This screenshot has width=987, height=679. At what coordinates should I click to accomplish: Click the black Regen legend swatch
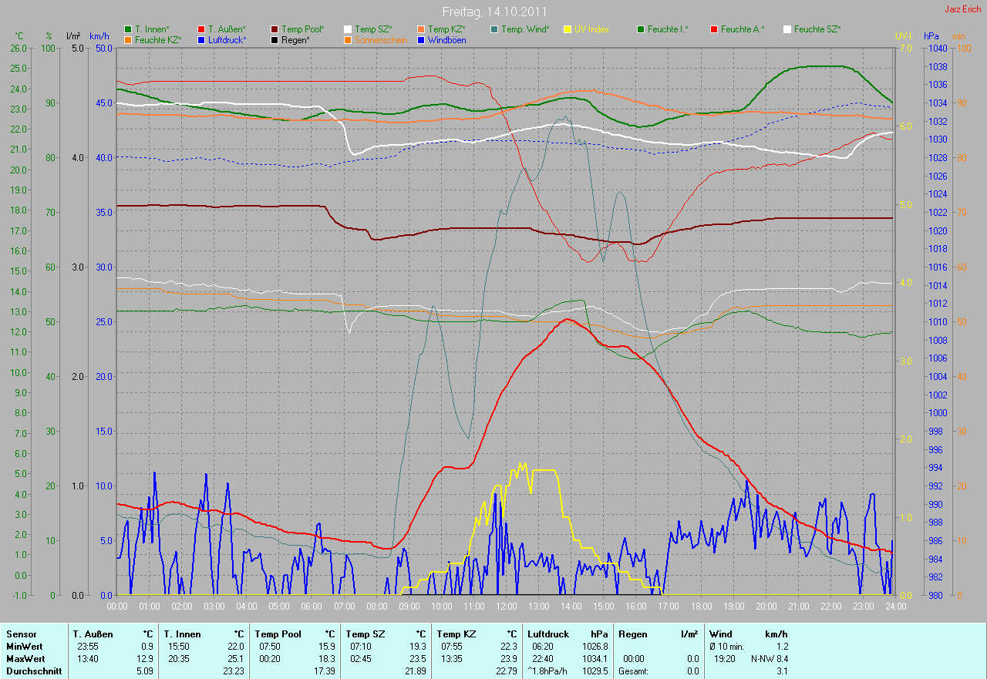click(275, 39)
